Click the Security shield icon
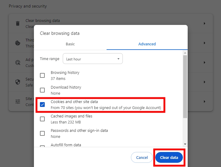Viewport: 221px width, 167px height. click(x=18, y=82)
